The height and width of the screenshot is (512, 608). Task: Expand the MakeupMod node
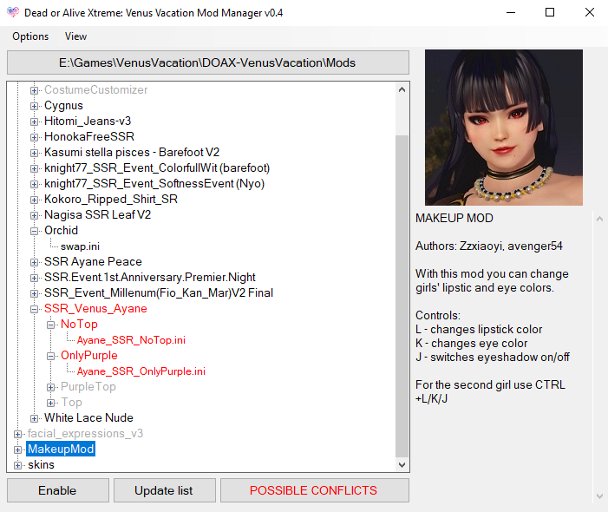tap(17, 450)
